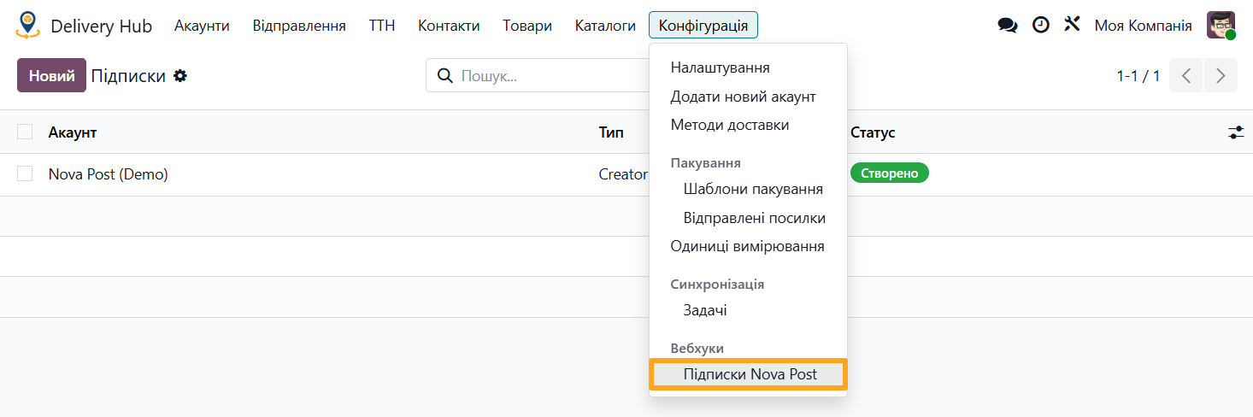Click the Delivery Hub logo icon
The width and height of the screenshot is (1253, 417).
pyautogui.click(x=28, y=25)
